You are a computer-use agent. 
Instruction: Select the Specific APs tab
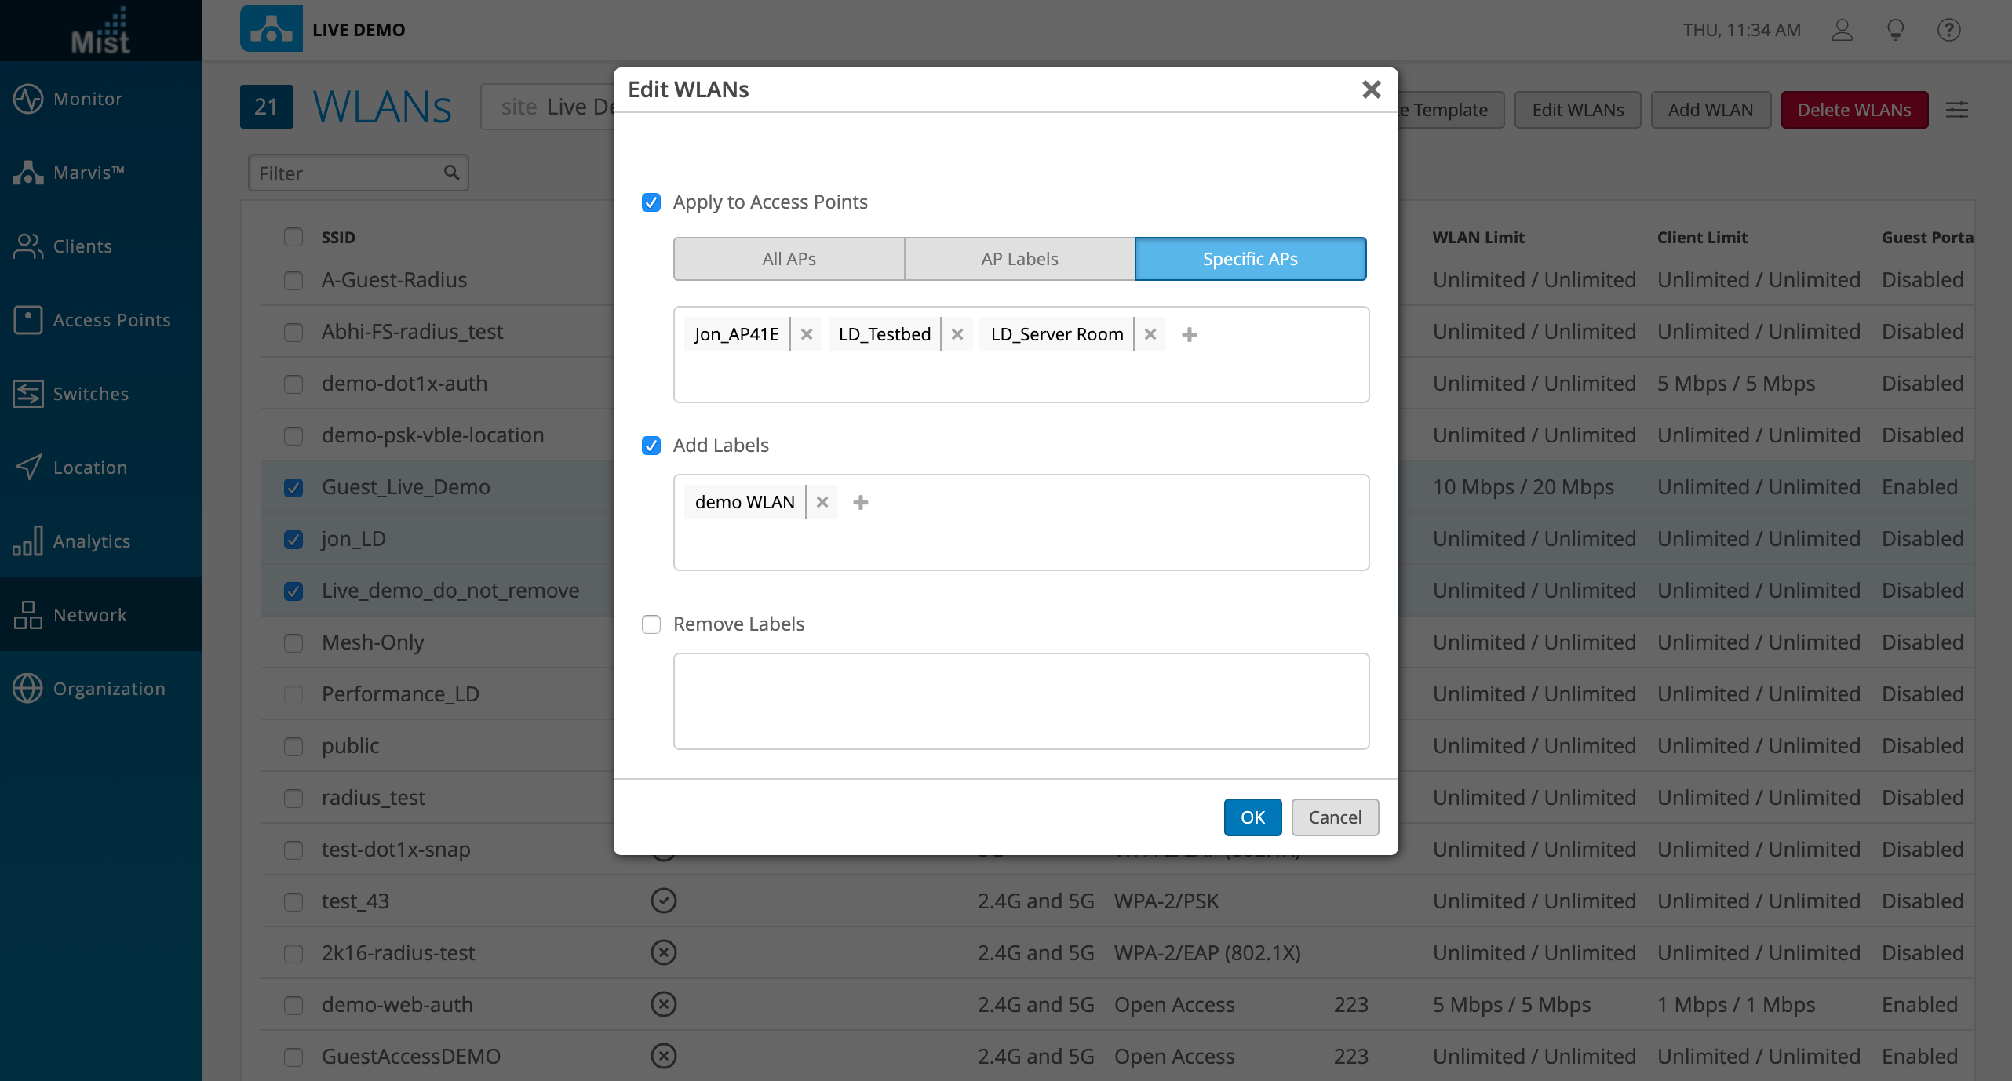1250,259
